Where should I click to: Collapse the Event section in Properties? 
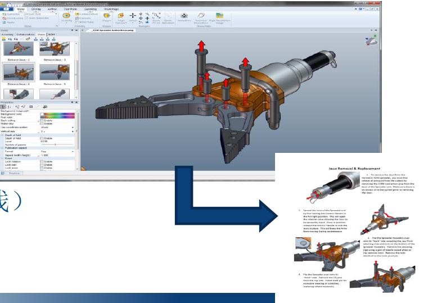coord(2,158)
